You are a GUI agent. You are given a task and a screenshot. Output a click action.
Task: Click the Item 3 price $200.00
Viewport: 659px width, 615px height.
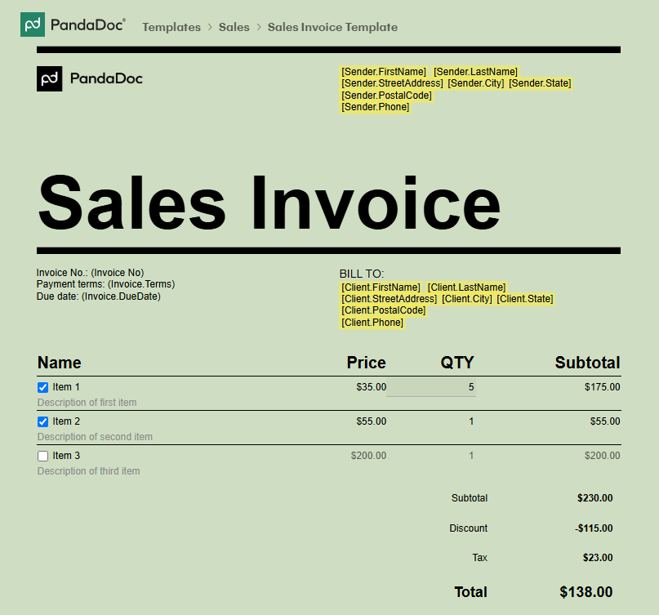click(x=368, y=456)
